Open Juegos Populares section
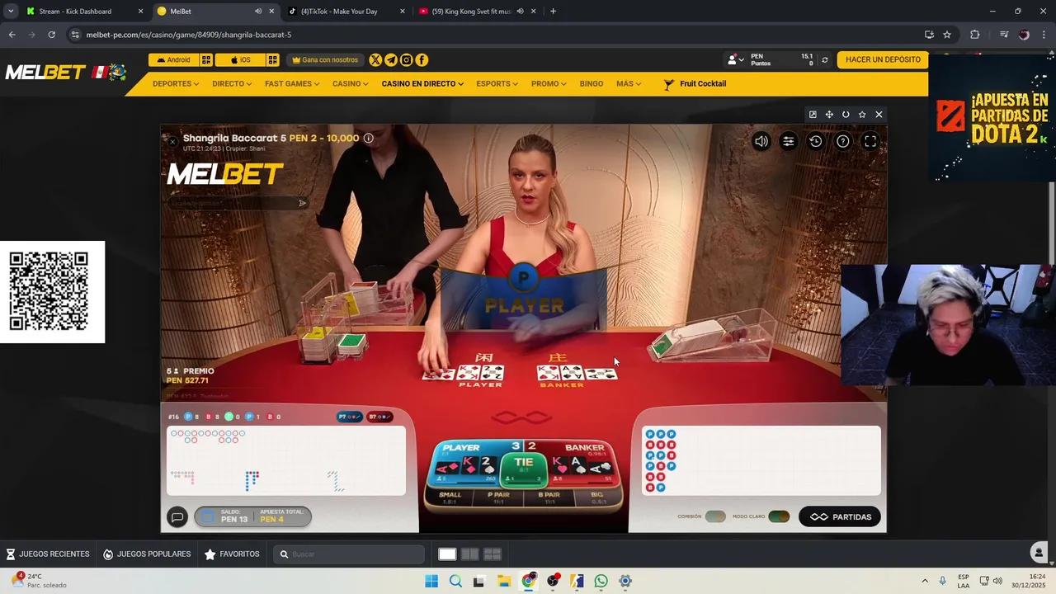This screenshot has width=1056, height=594. click(147, 554)
